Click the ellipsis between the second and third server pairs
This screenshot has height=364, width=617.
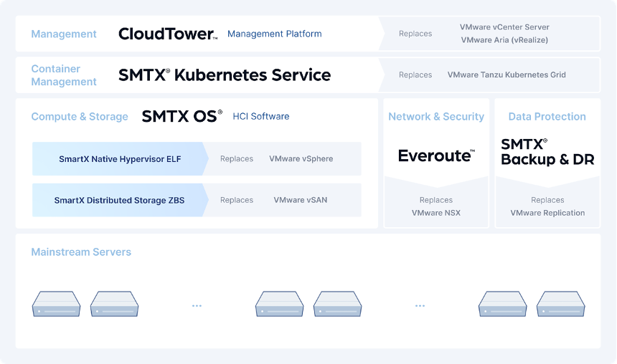(420, 306)
